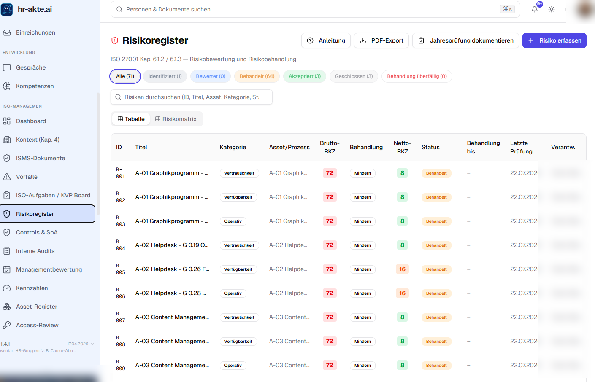The width and height of the screenshot is (595, 382).
Task: Click the ISMS-Dokumente shield icon
Action: point(7,158)
